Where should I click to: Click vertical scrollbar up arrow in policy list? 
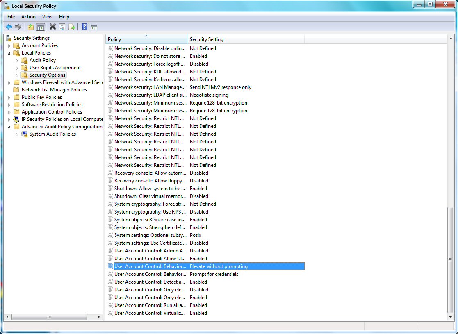coord(450,38)
